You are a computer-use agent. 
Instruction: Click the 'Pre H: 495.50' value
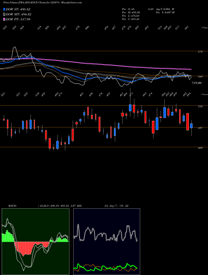[x=131, y=12]
